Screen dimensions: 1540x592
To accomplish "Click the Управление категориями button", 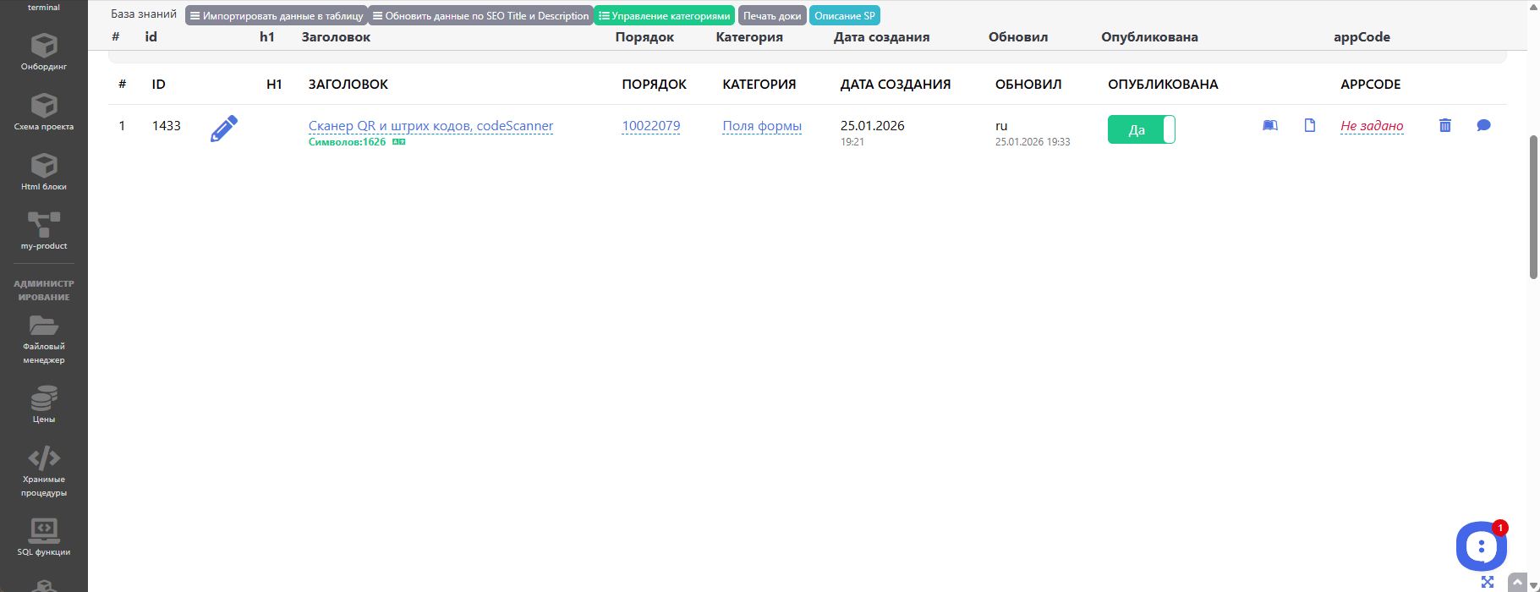I will (664, 16).
